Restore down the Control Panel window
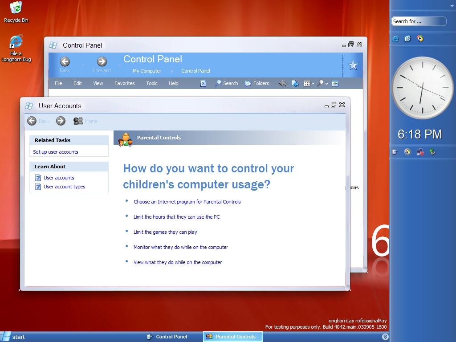 pyautogui.click(x=351, y=44)
